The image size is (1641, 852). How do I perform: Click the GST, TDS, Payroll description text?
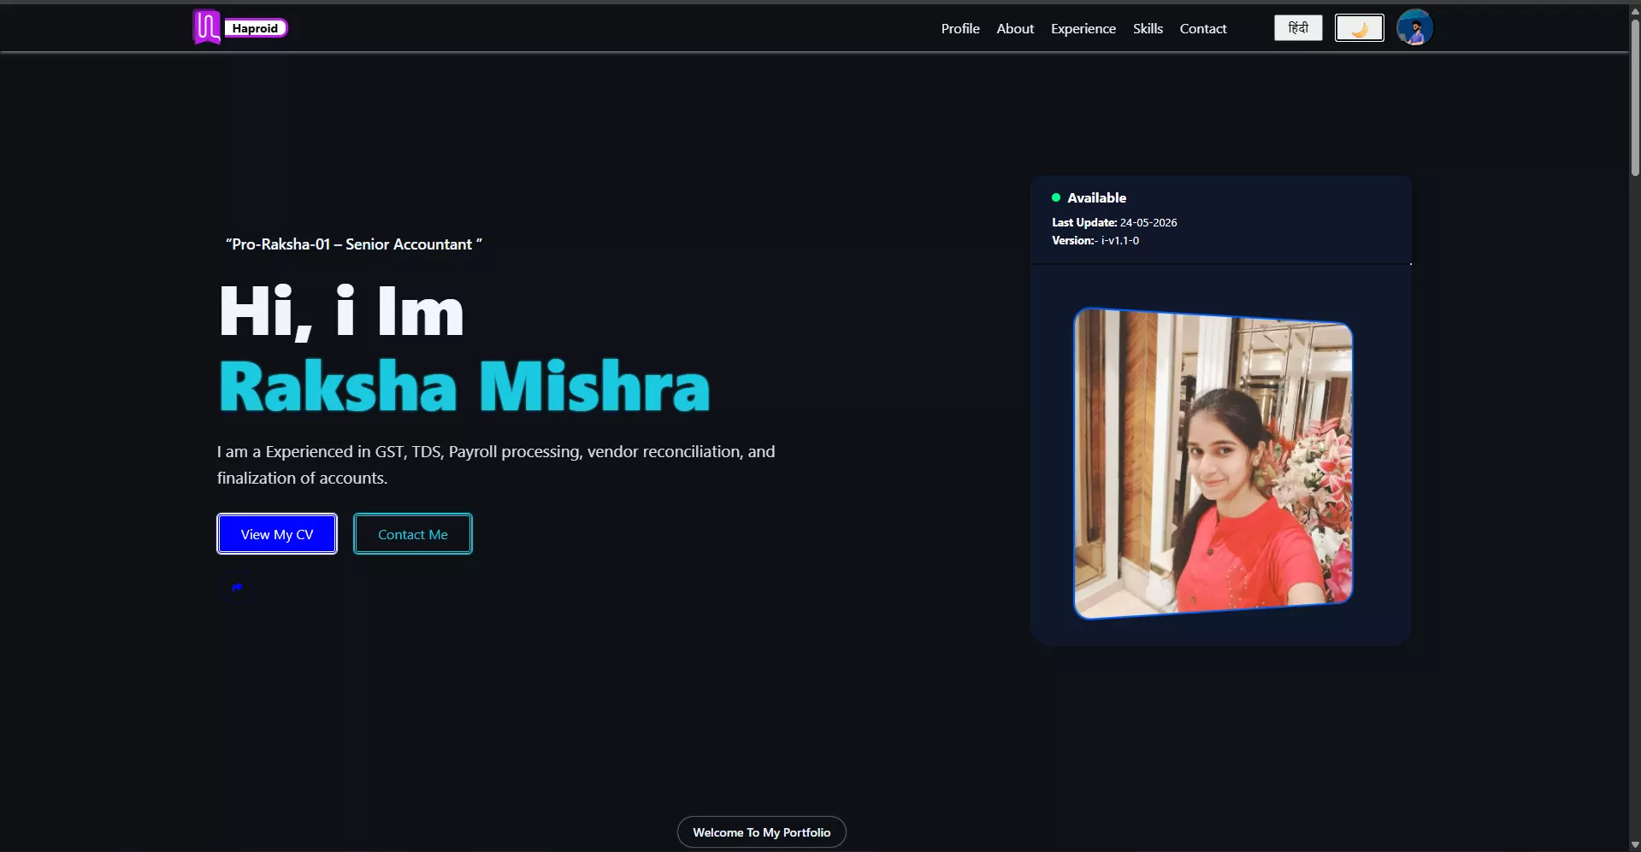point(496,465)
